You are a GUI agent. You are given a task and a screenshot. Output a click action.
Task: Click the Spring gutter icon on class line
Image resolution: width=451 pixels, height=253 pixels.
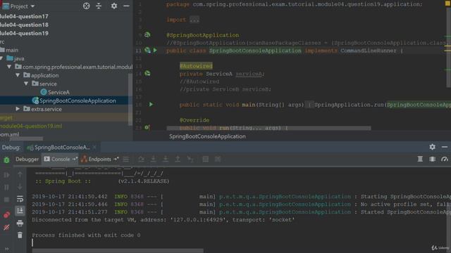click(x=147, y=50)
